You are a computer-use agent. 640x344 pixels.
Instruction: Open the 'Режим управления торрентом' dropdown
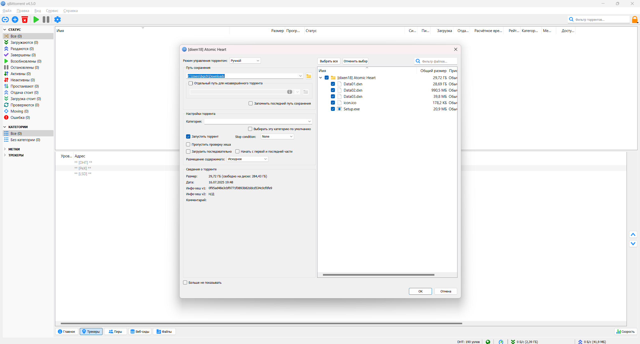(245, 61)
